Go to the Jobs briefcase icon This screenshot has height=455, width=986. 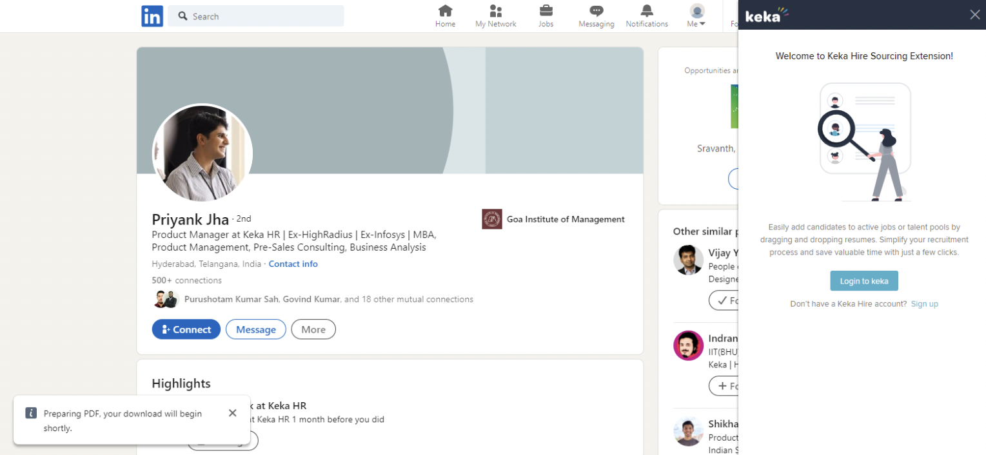[x=546, y=11]
